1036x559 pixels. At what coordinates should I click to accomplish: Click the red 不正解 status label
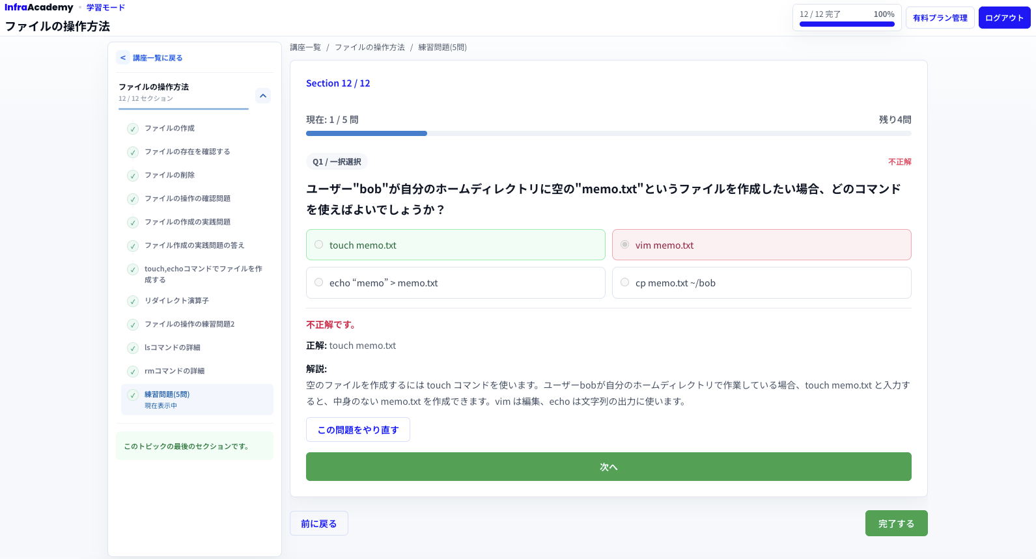click(900, 161)
